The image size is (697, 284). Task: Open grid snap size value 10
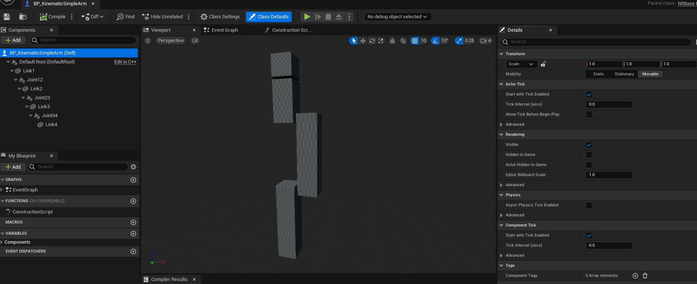pyautogui.click(x=424, y=41)
